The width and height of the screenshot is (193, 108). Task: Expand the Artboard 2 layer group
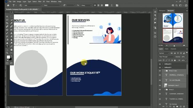point(163,64)
